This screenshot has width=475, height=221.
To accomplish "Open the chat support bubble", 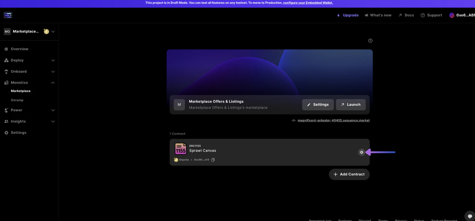I will pos(470,216).
